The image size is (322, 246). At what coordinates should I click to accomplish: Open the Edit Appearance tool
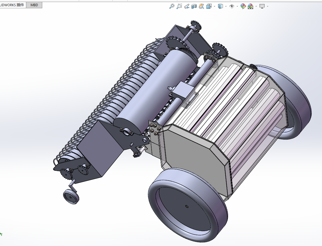243,6
